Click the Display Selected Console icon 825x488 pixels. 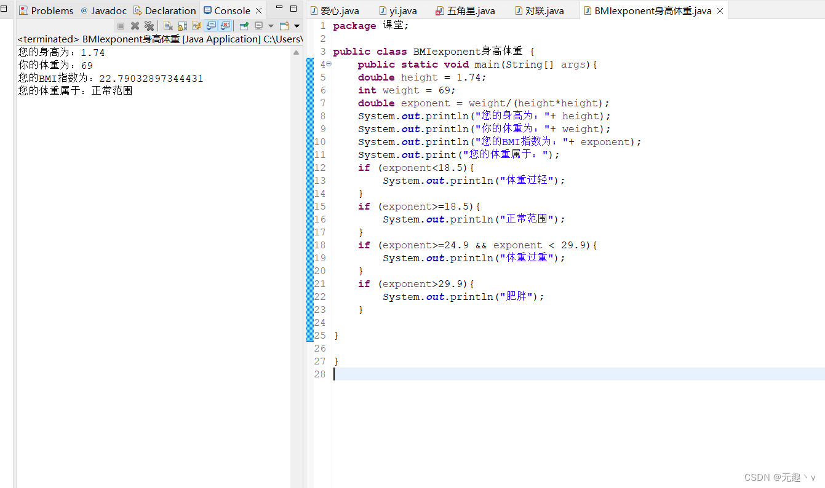(x=258, y=25)
